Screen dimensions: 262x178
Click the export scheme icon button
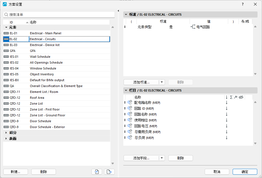click(109, 172)
